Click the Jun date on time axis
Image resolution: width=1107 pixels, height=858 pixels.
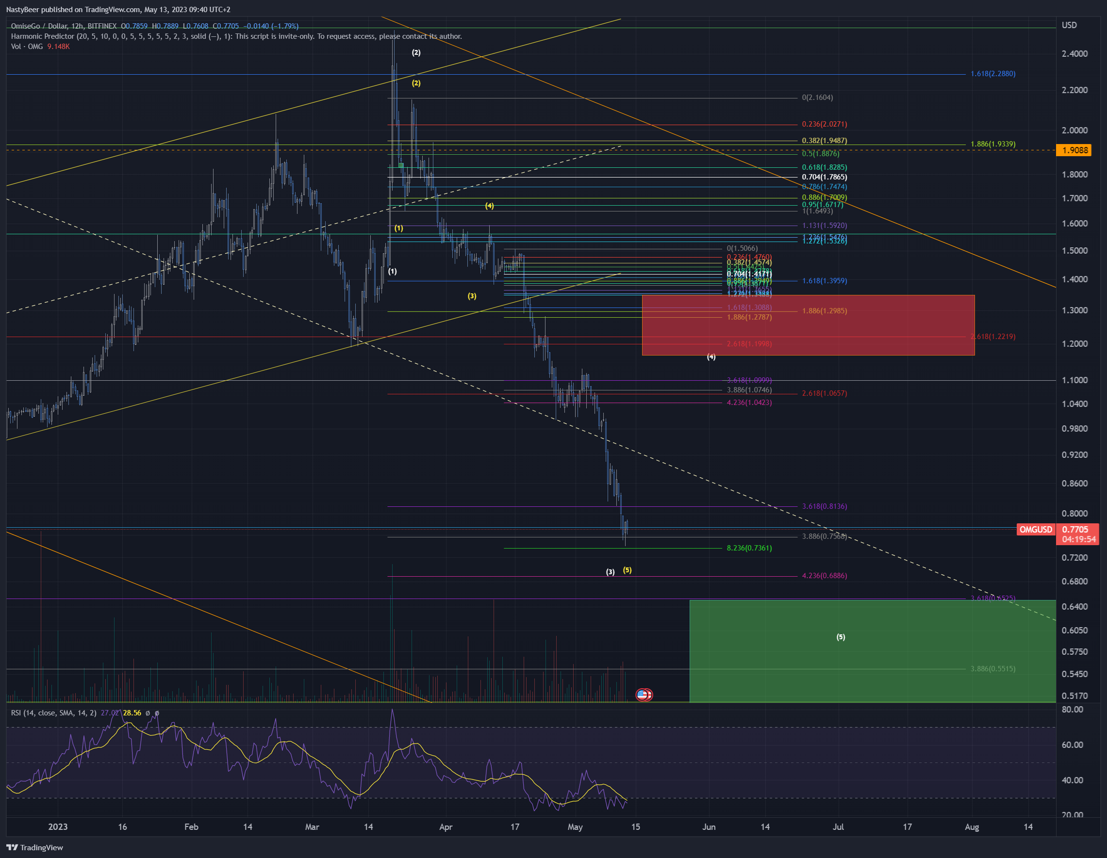[x=709, y=826]
